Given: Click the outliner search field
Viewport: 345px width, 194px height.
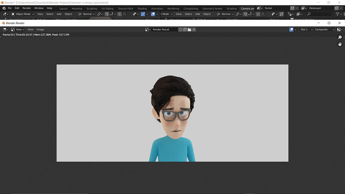Looking at the screenshot, I should [x=319, y=14].
